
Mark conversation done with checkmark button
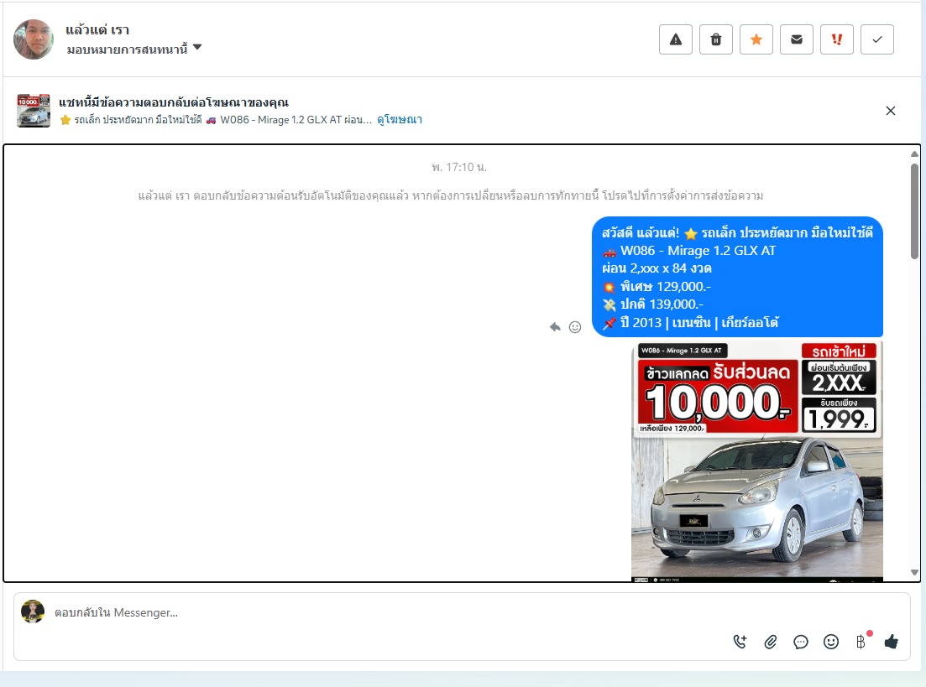pyautogui.click(x=877, y=39)
